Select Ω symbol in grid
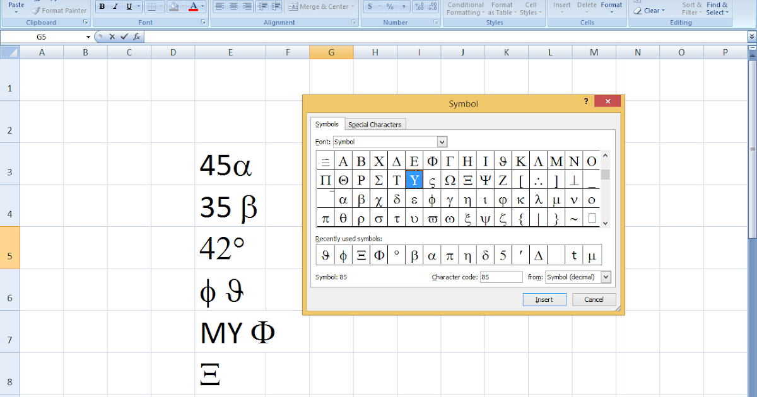Screen dimensions: 757x397 [450, 180]
